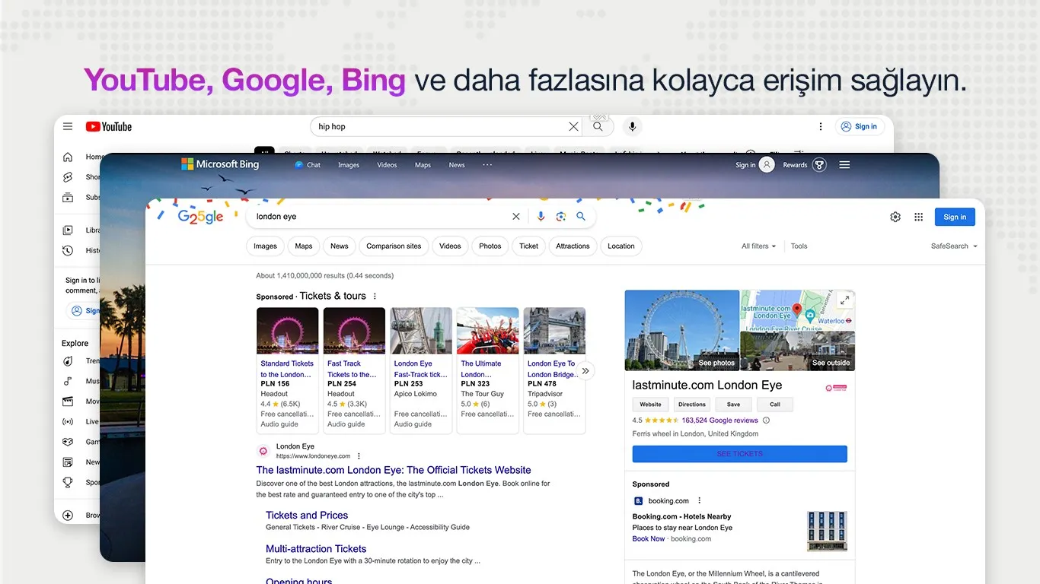Open Bing hamburger menu

point(844,165)
